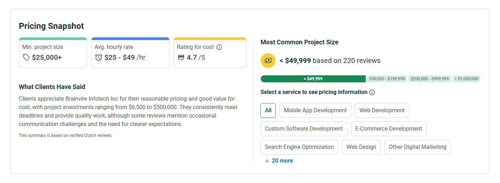Image resolution: width=500 pixels, height=183 pixels.
Task: Switch to E-Commerce Development pricing
Action: point(389,129)
